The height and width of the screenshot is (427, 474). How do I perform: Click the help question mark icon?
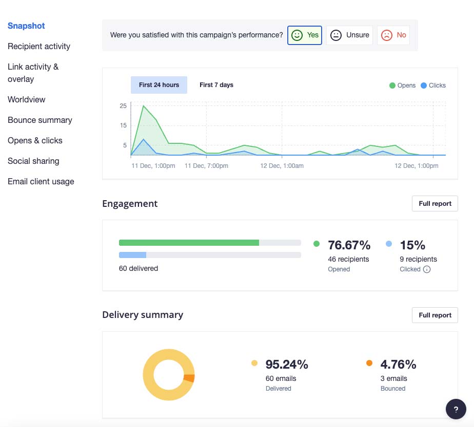(456, 409)
